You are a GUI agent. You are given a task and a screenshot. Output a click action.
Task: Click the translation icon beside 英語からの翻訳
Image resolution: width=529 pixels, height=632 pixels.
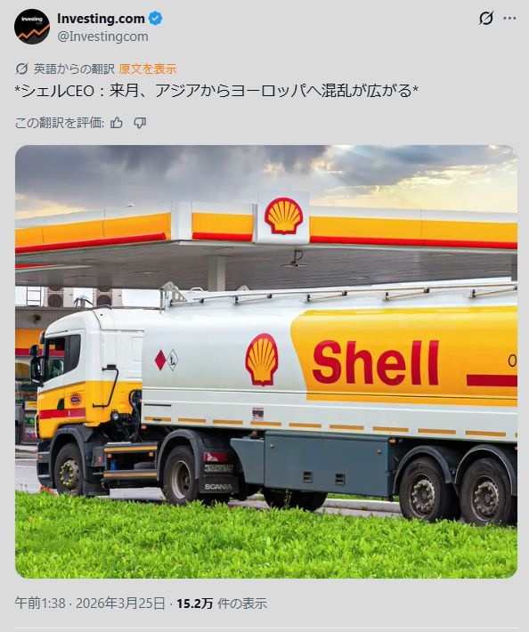(x=21, y=69)
